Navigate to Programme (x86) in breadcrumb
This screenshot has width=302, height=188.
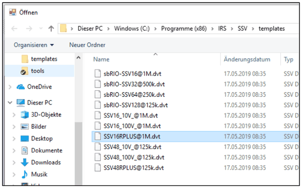tap(184, 28)
